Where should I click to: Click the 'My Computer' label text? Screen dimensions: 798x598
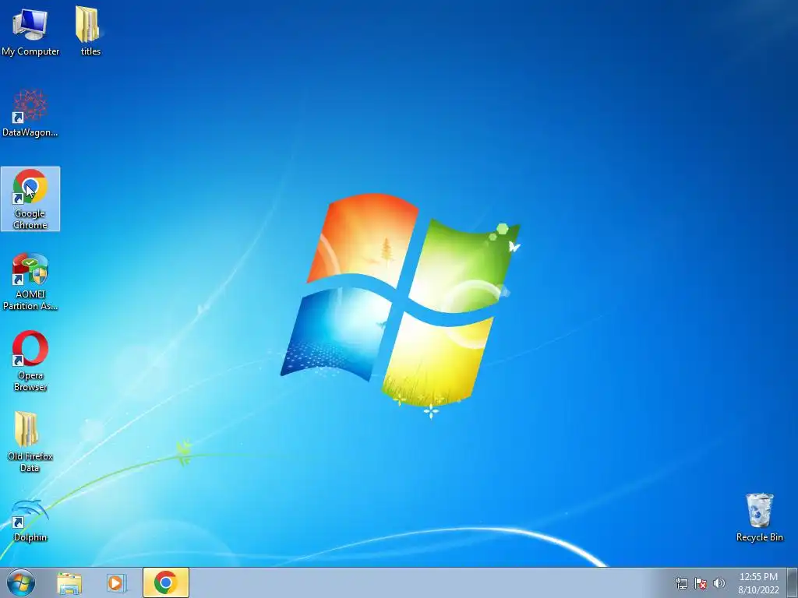(30, 51)
